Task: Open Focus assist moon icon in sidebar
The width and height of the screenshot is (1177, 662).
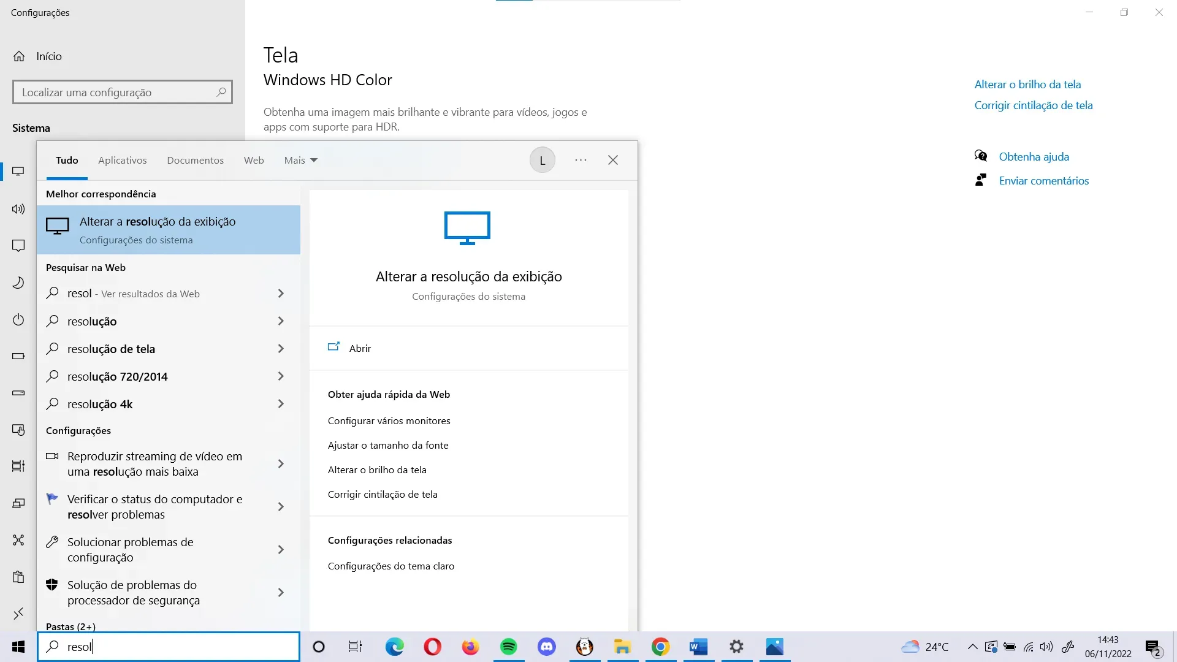Action: [x=18, y=283]
